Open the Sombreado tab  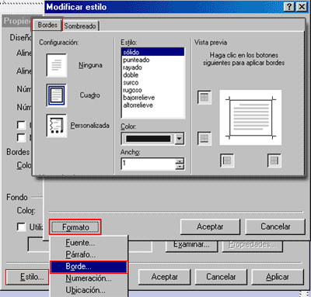[80, 26]
